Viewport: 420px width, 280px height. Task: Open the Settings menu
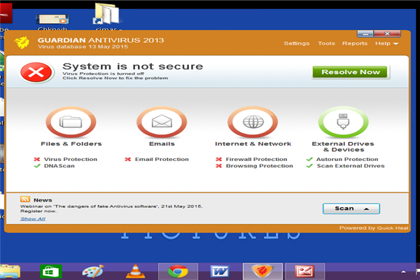tap(297, 43)
